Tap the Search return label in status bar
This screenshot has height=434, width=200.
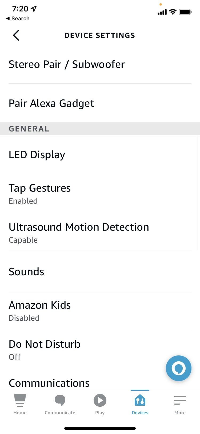click(18, 18)
